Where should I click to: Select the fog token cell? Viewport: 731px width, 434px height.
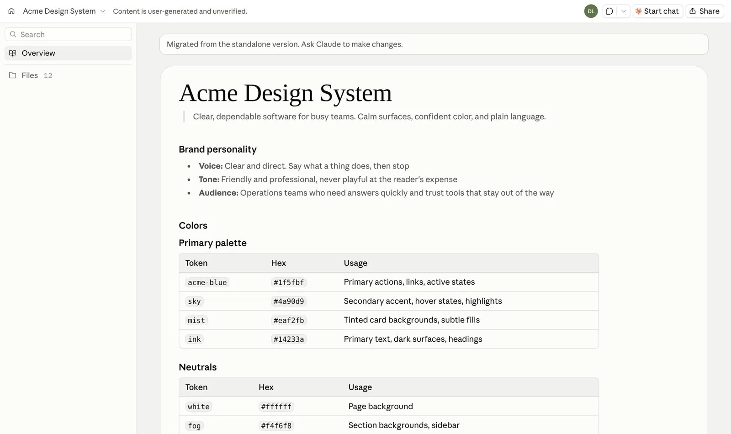pyautogui.click(x=194, y=425)
